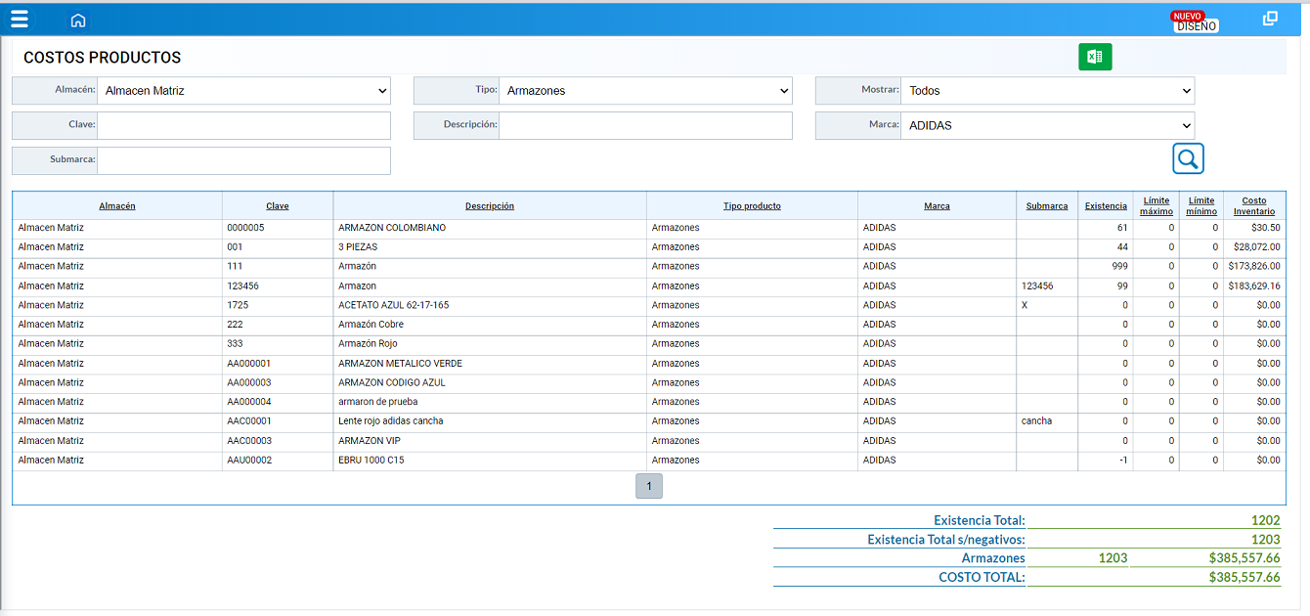
Task: Click clave 1725 cell
Action: pyautogui.click(x=238, y=305)
